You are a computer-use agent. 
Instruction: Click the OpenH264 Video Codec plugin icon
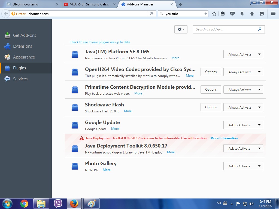75,72
